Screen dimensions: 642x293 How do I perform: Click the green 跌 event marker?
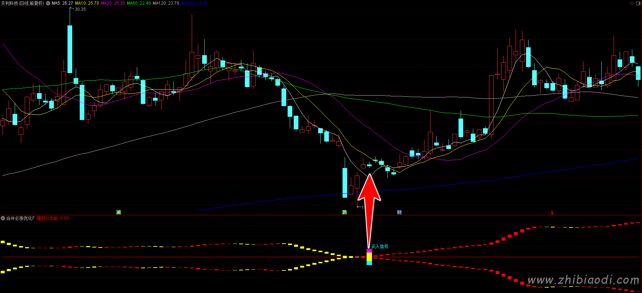[x=345, y=212]
